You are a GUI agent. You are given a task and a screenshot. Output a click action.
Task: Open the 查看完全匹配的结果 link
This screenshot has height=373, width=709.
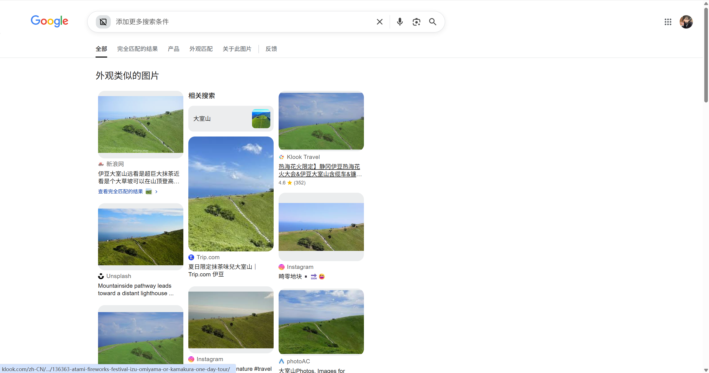pyautogui.click(x=120, y=192)
